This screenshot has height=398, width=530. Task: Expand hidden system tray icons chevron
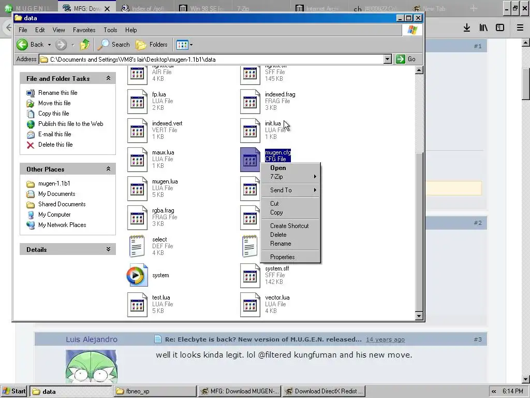(x=494, y=391)
